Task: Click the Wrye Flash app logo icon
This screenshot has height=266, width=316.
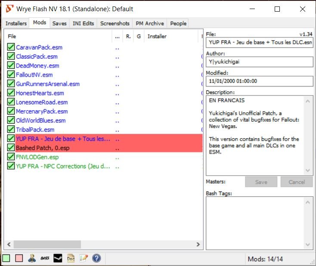Action: (x=9, y=9)
